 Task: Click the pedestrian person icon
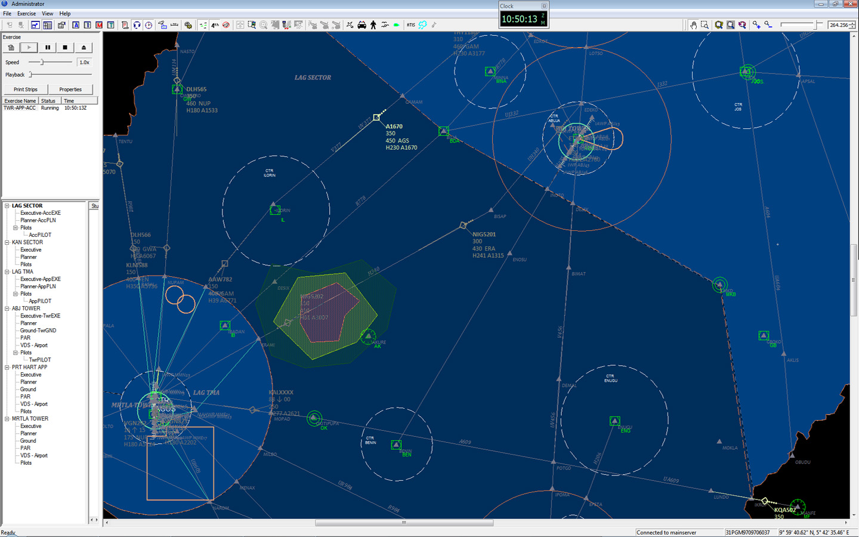click(373, 25)
